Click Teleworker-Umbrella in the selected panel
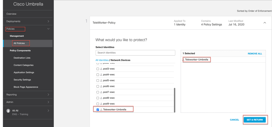Image resolution: width=272 pixels, height=127 pixels. 197,60
